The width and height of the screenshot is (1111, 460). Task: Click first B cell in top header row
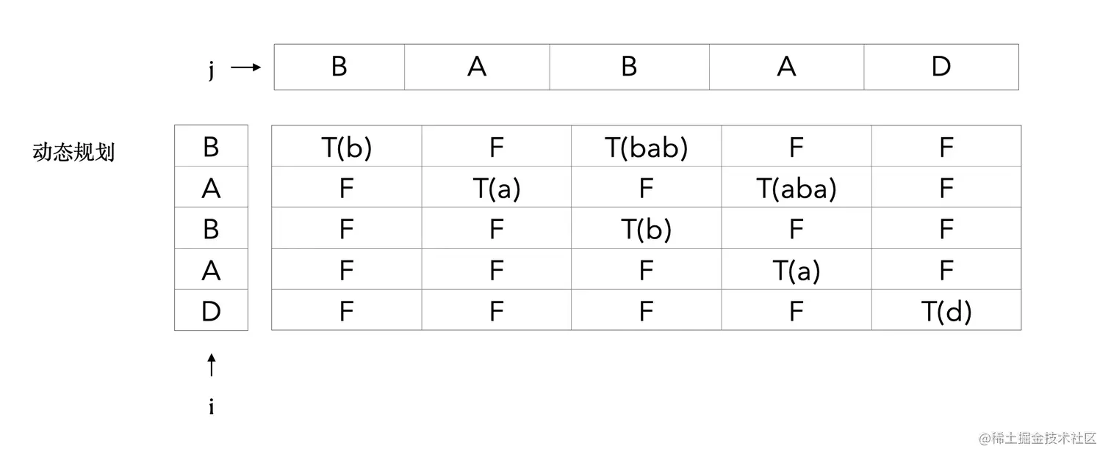coord(339,67)
